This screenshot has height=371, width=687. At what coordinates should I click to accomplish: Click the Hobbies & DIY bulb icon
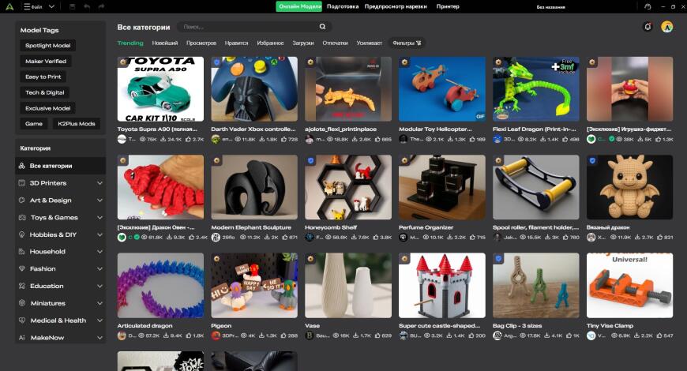(x=22, y=234)
